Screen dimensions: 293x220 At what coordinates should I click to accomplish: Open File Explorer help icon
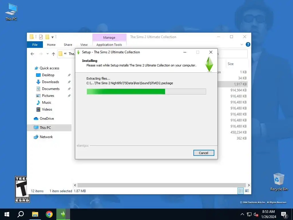tap(248, 44)
